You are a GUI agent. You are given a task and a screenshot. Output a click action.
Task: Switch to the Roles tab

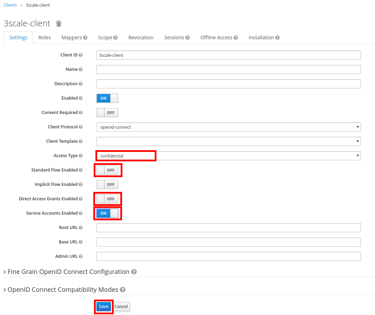45,38
